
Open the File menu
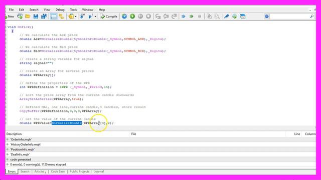11,9
